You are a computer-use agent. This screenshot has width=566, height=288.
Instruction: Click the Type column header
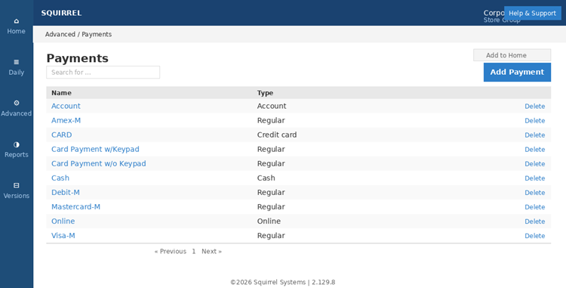(x=265, y=93)
